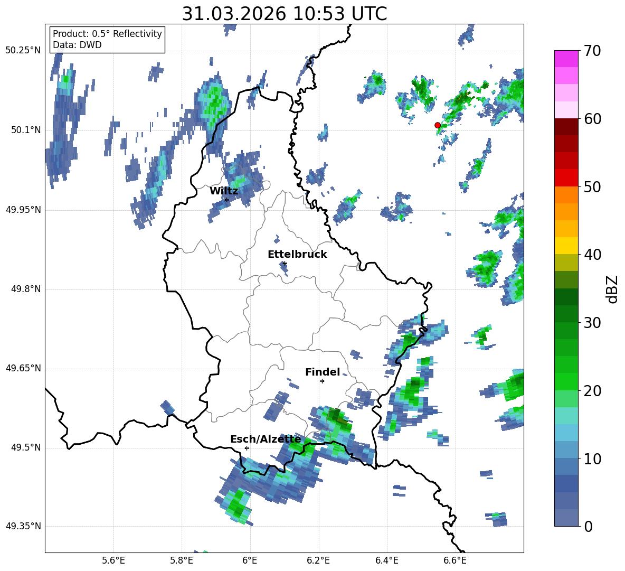
Task: Pick the dark maroon swatch just below 60 dBZ
Action: point(566,127)
